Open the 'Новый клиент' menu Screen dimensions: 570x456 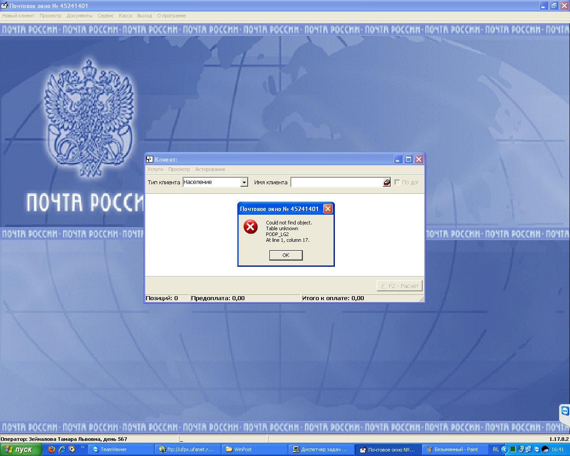pyautogui.click(x=18, y=16)
